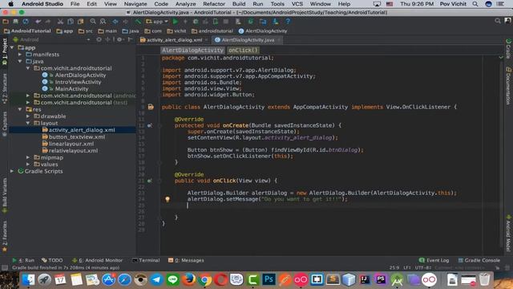
Task: Click the AlertDialogActivity class breadcrumb in editor
Action: coord(192,50)
